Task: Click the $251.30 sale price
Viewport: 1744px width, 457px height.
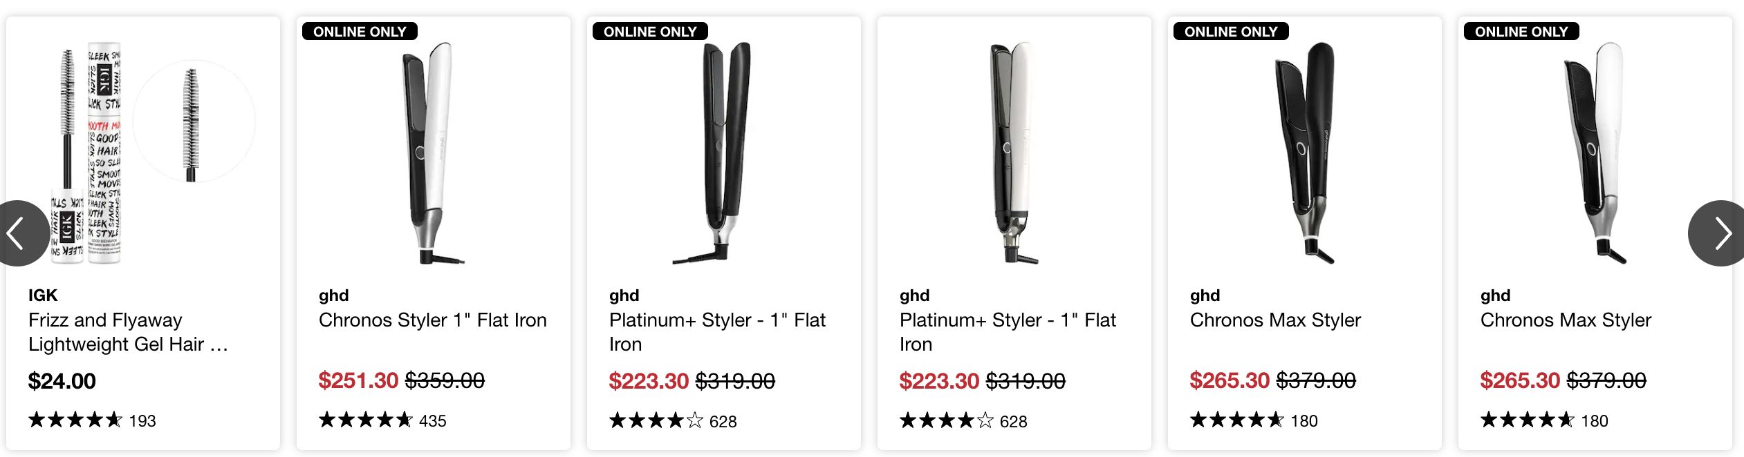Action: click(358, 380)
